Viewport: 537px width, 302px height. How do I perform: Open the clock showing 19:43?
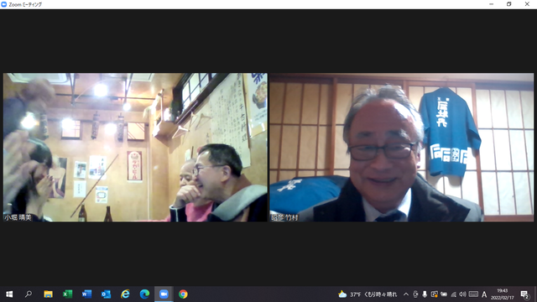click(x=503, y=294)
